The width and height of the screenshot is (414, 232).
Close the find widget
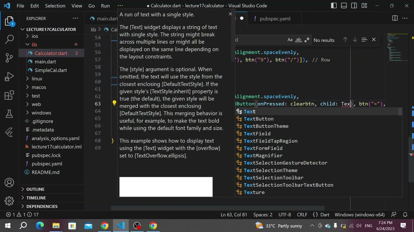click(x=374, y=40)
